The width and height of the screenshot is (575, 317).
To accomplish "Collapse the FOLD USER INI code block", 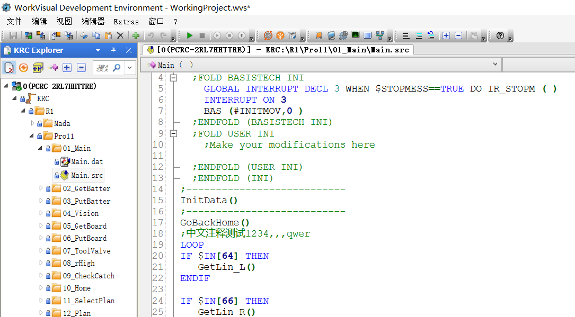I will (173, 133).
